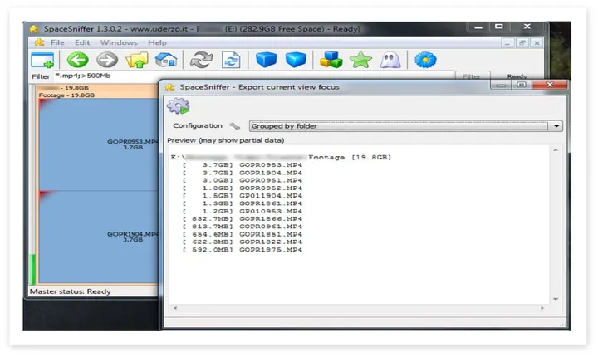Go back with the green left arrow
The width and height of the screenshot is (598, 357).
pyautogui.click(x=77, y=60)
